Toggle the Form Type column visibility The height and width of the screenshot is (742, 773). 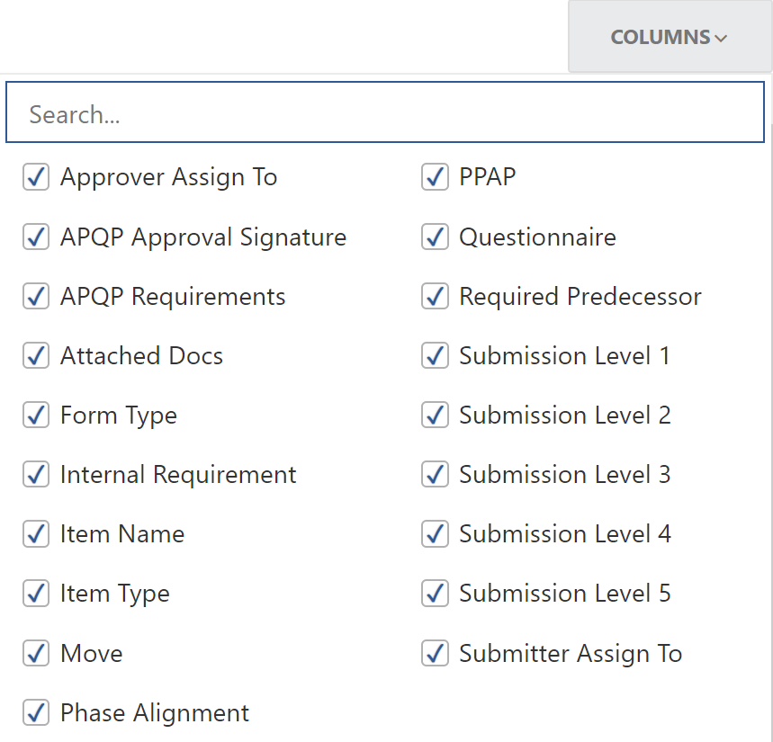coord(35,415)
